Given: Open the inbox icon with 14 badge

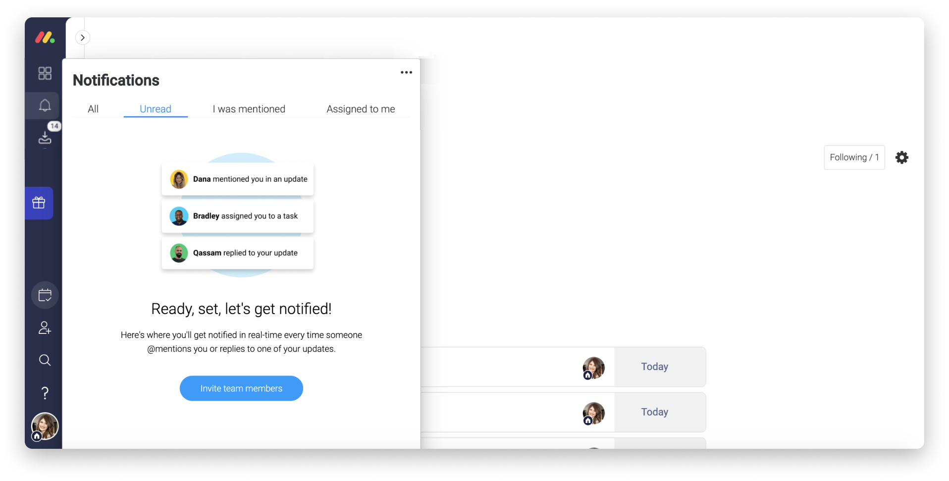Looking at the screenshot, I should [x=45, y=138].
